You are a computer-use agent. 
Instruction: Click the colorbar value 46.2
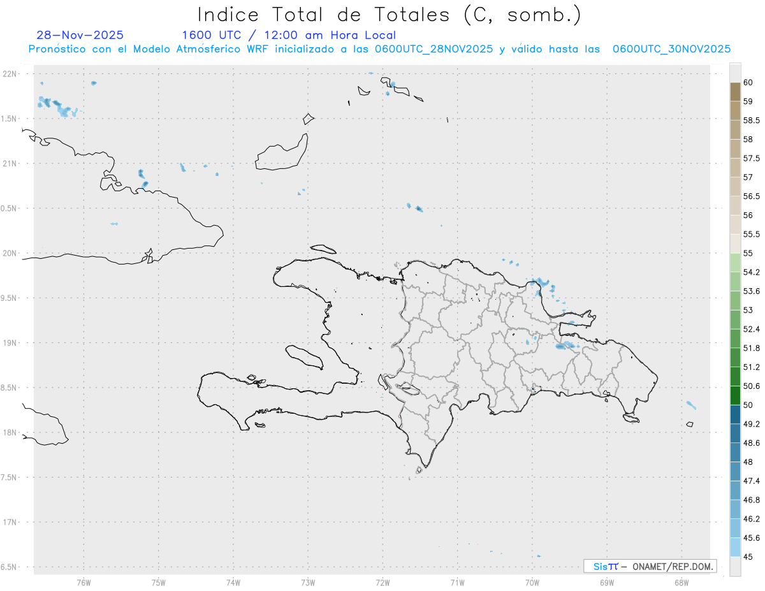click(x=752, y=519)
